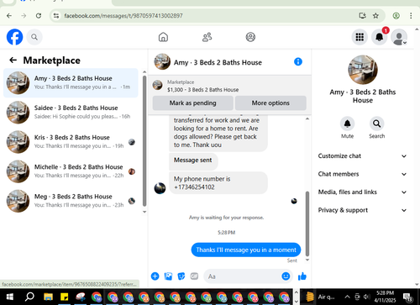Click the Amy - 3 Beds 2 Baths House chat title
This screenshot has width=420, height=305.
click(x=218, y=62)
